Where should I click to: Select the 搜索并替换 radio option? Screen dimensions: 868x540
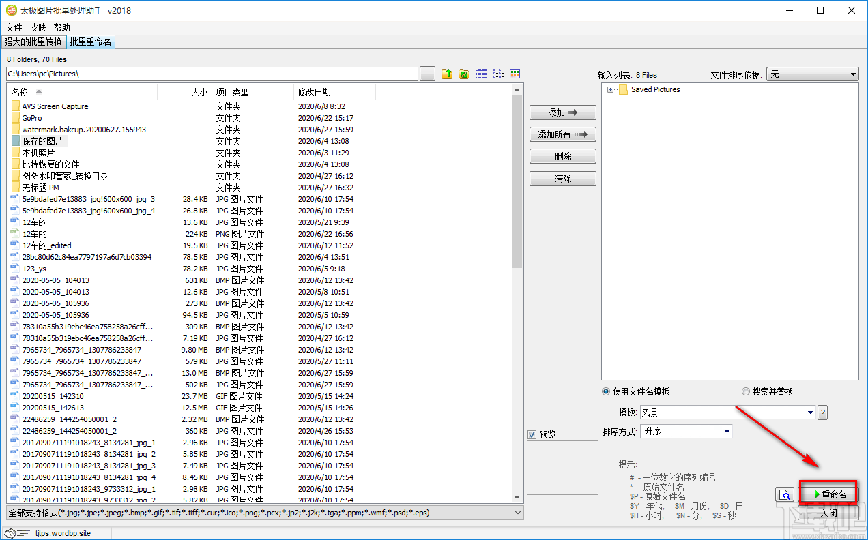pos(745,391)
